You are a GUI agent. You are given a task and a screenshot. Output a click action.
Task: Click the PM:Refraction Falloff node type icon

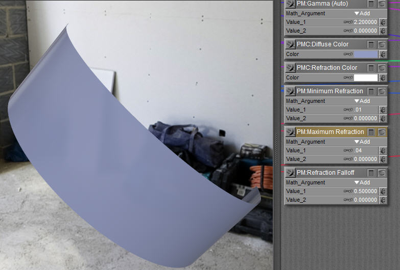[x=290, y=173]
